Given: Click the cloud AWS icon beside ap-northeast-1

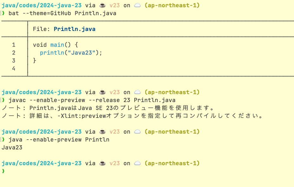Looking at the screenshot, I should (137, 5).
